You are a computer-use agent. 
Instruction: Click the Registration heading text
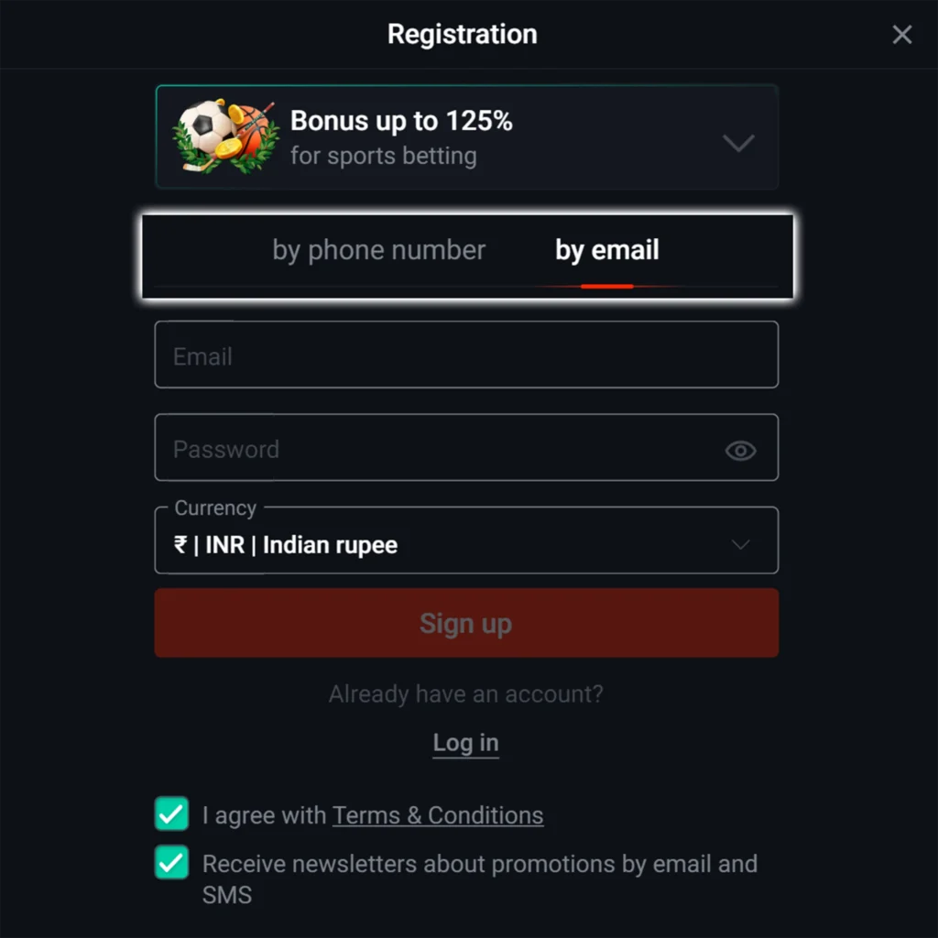tap(462, 35)
